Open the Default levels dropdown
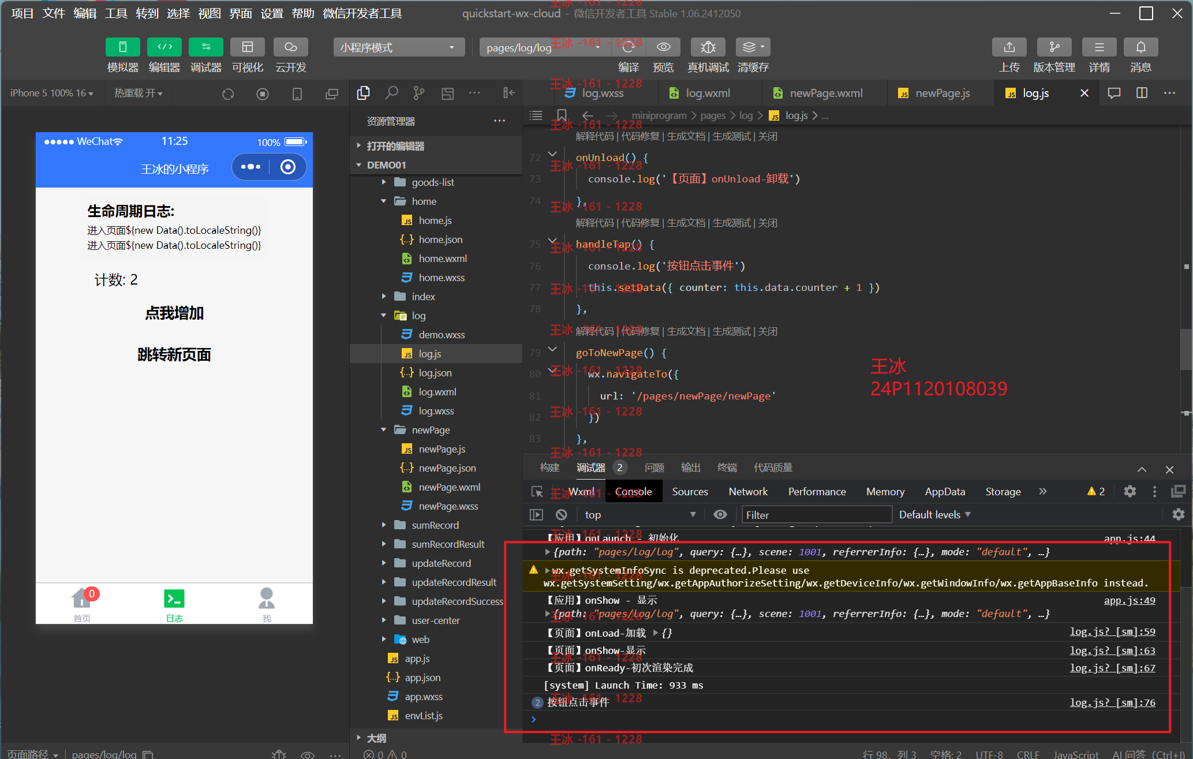Viewport: 1193px width, 759px height. point(934,515)
